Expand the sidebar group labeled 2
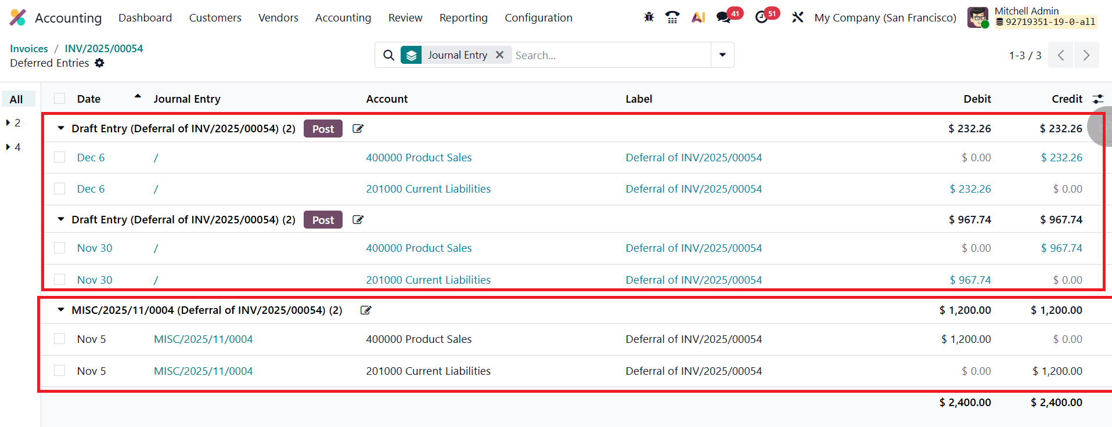Image resolution: width=1112 pixels, height=427 pixels. [x=8, y=123]
